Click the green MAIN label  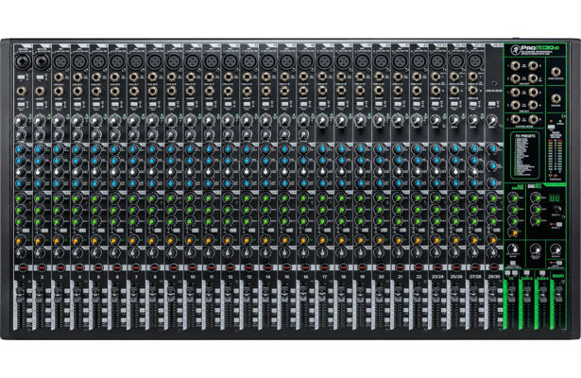click(x=558, y=276)
